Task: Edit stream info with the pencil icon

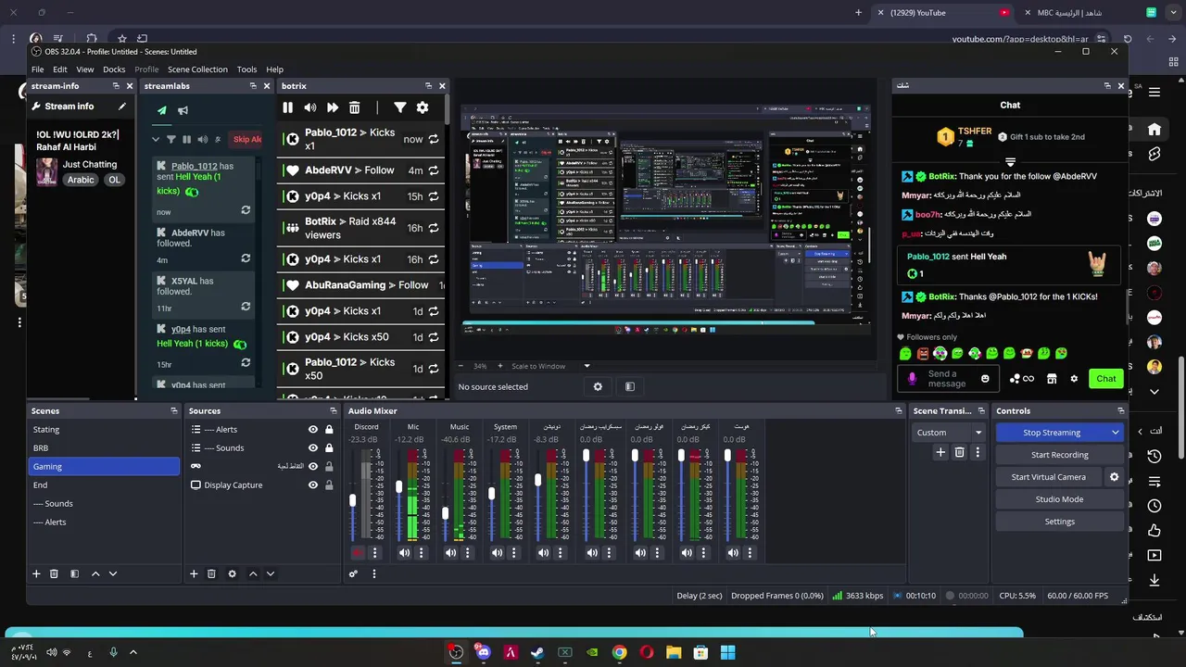Action: click(121, 107)
